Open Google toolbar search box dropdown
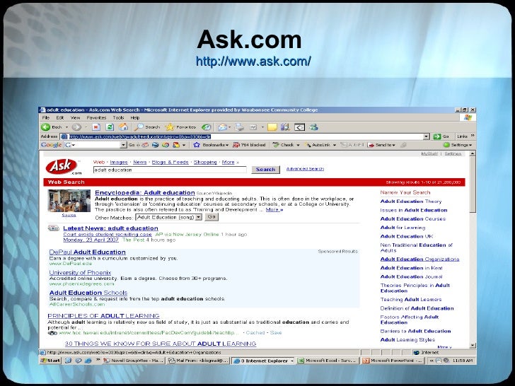The width and height of the screenshot is (515, 386). pyautogui.click(x=124, y=145)
